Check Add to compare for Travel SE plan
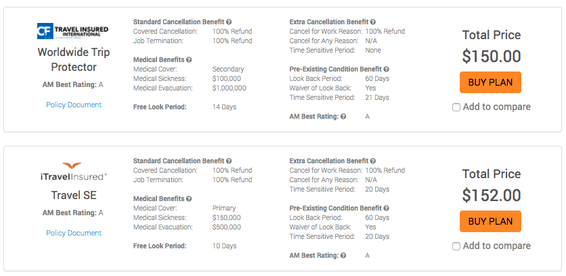 pyautogui.click(x=456, y=246)
